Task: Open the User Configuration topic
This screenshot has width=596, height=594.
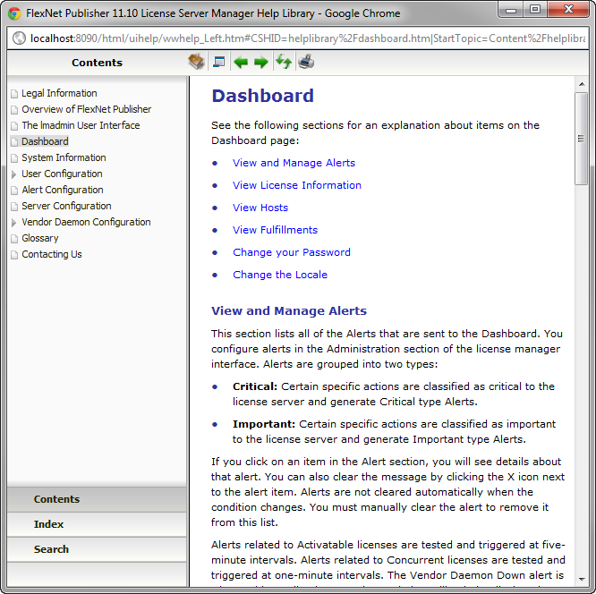Action: tap(62, 174)
